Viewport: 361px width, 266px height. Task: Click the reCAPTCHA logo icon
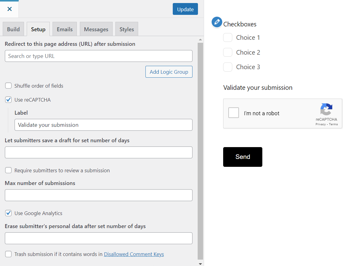(326, 109)
